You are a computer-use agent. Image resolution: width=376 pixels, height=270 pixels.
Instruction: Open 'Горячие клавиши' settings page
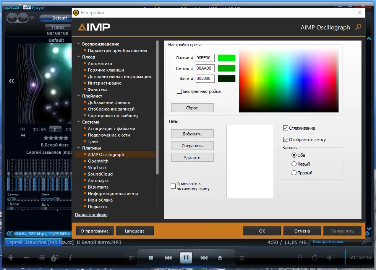106,70
